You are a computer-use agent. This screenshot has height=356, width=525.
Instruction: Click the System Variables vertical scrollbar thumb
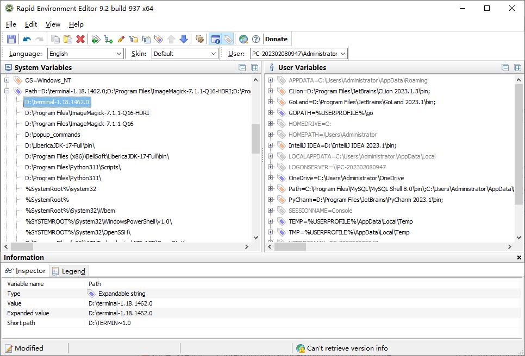coord(255,138)
